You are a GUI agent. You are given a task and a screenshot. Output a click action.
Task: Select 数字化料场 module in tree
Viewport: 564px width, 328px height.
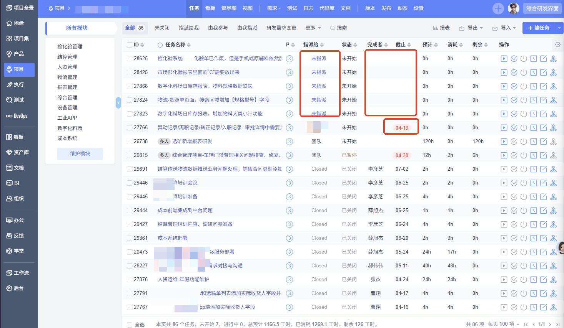pyautogui.click(x=70, y=128)
